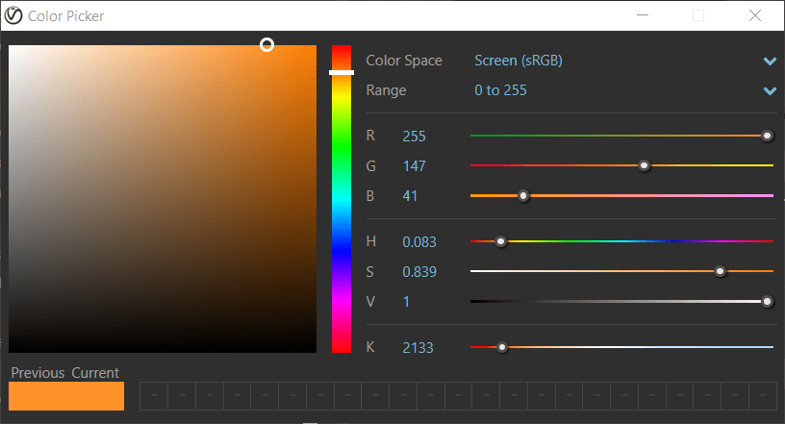Image resolution: width=785 pixels, height=424 pixels.
Task: Click the blue region of the hue bar
Action: click(342, 249)
